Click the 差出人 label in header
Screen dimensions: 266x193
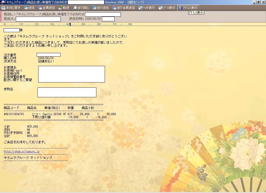tap(10, 19)
